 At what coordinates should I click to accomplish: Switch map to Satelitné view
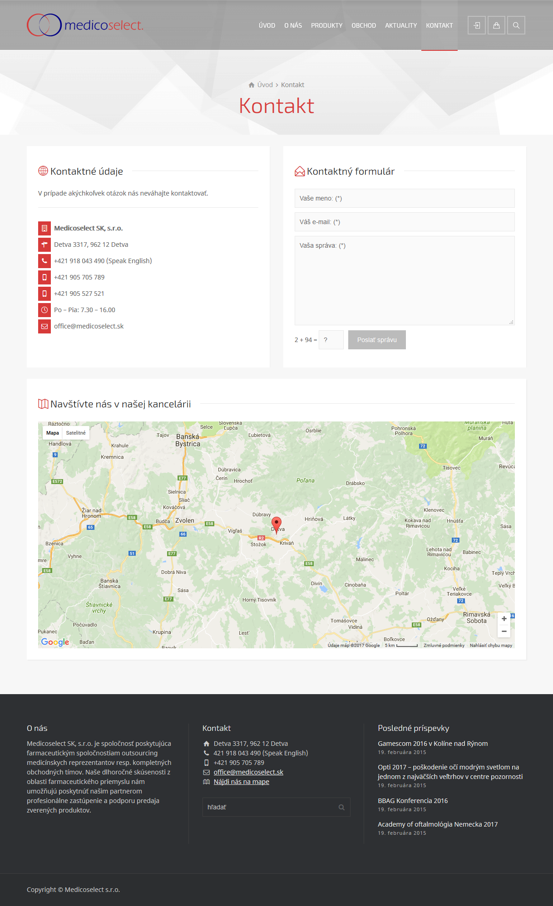click(76, 433)
